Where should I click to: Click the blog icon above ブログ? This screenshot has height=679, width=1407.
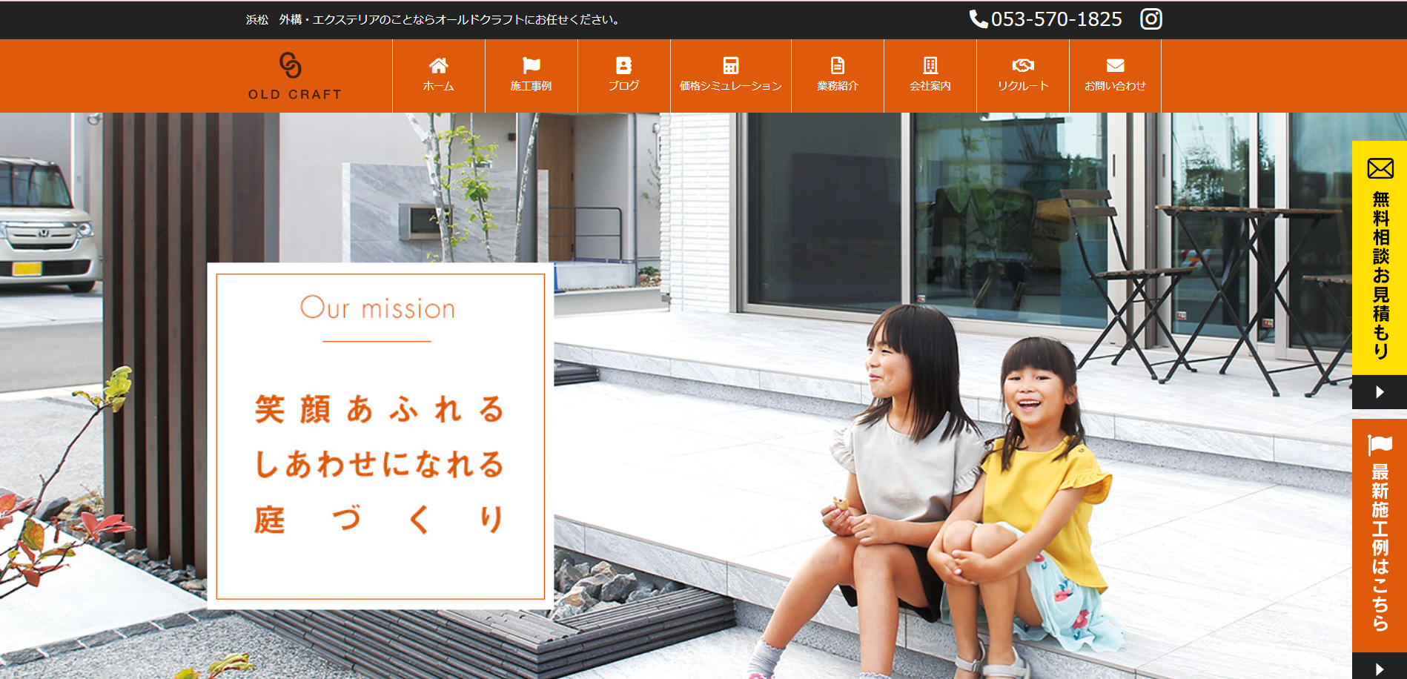click(x=623, y=65)
